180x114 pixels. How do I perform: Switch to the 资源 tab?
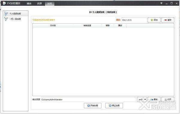tap(39, 3)
